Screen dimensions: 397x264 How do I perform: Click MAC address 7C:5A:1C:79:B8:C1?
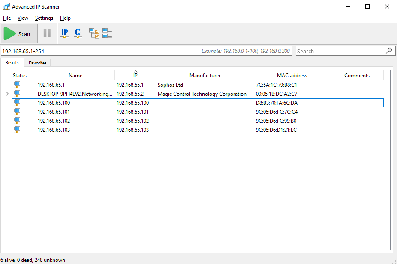point(276,85)
